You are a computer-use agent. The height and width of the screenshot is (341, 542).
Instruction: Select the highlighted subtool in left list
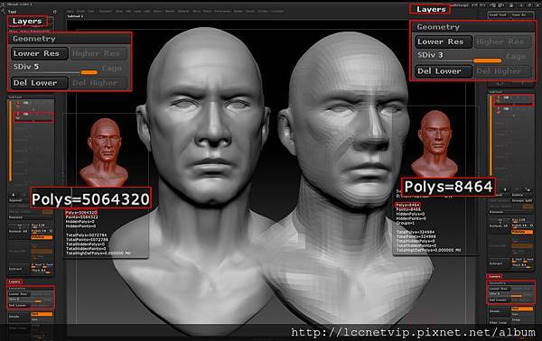tap(33, 116)
